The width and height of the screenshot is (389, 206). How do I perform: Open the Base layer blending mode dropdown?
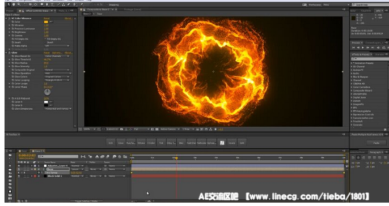tap(77, 169)
